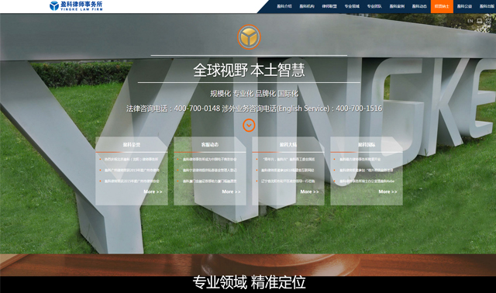
Task: Open the 专业团队 navigation item
Action: tap(374, 6)
